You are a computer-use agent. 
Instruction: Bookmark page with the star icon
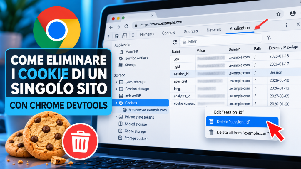(x=279, y=14)
